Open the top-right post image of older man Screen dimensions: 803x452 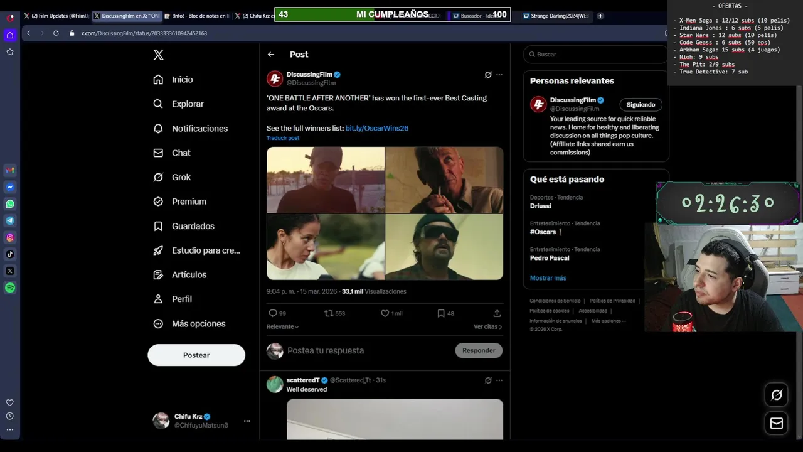[444, 180]
